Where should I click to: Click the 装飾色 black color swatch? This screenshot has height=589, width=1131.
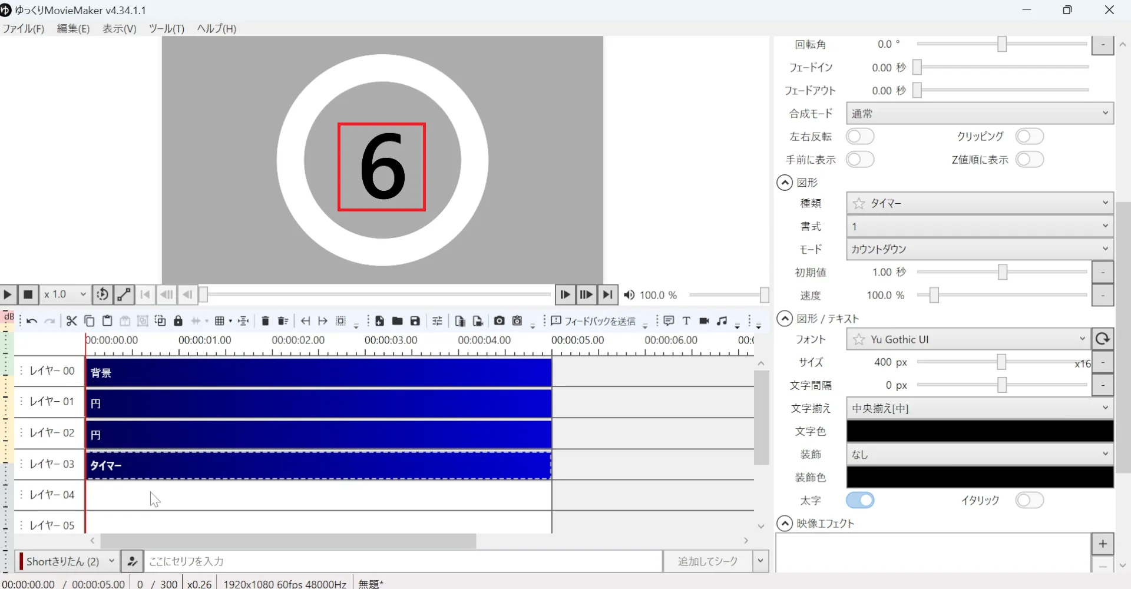click(x=980, y=477)
